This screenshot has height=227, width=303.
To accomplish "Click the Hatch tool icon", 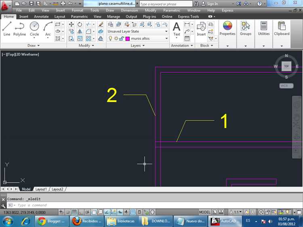I will point(58,38).
